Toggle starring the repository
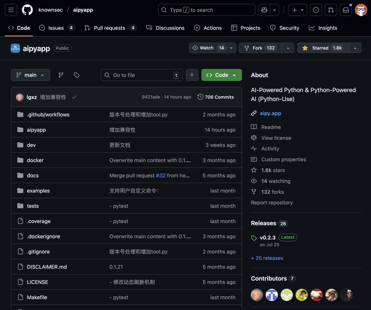371x310 pixels. click(319, 48)
